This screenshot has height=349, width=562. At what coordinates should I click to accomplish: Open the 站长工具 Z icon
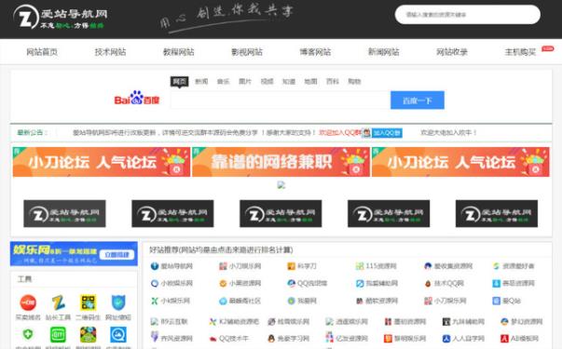point(58,302)
